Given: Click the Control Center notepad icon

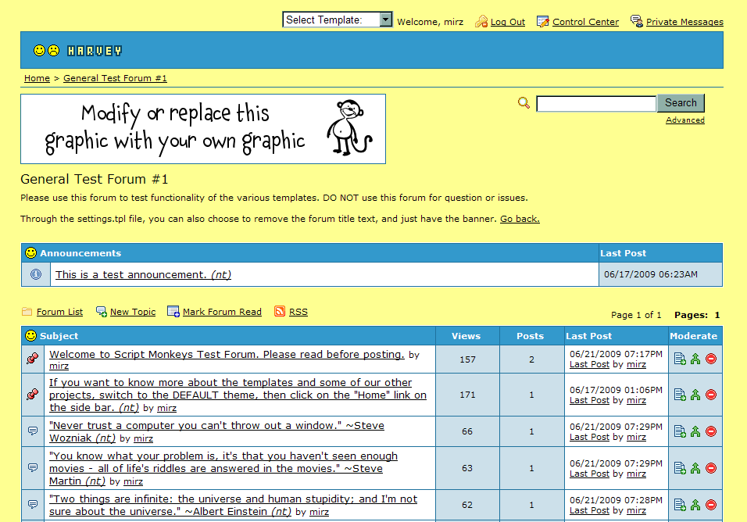Looking at the screenshot, I should click(x=542, y=21).
